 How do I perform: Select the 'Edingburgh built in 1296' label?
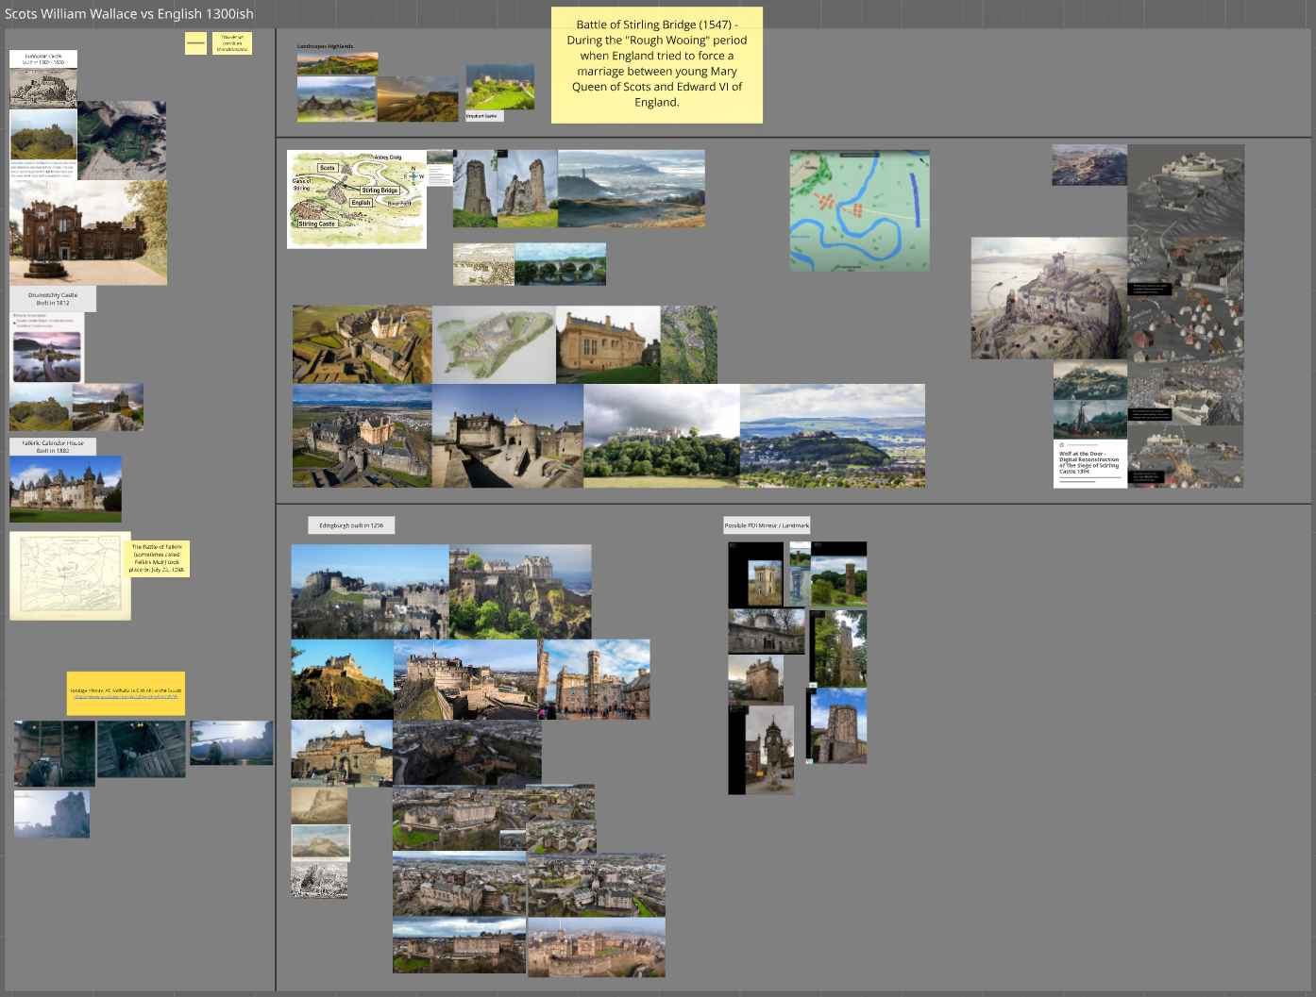[351, 525]
